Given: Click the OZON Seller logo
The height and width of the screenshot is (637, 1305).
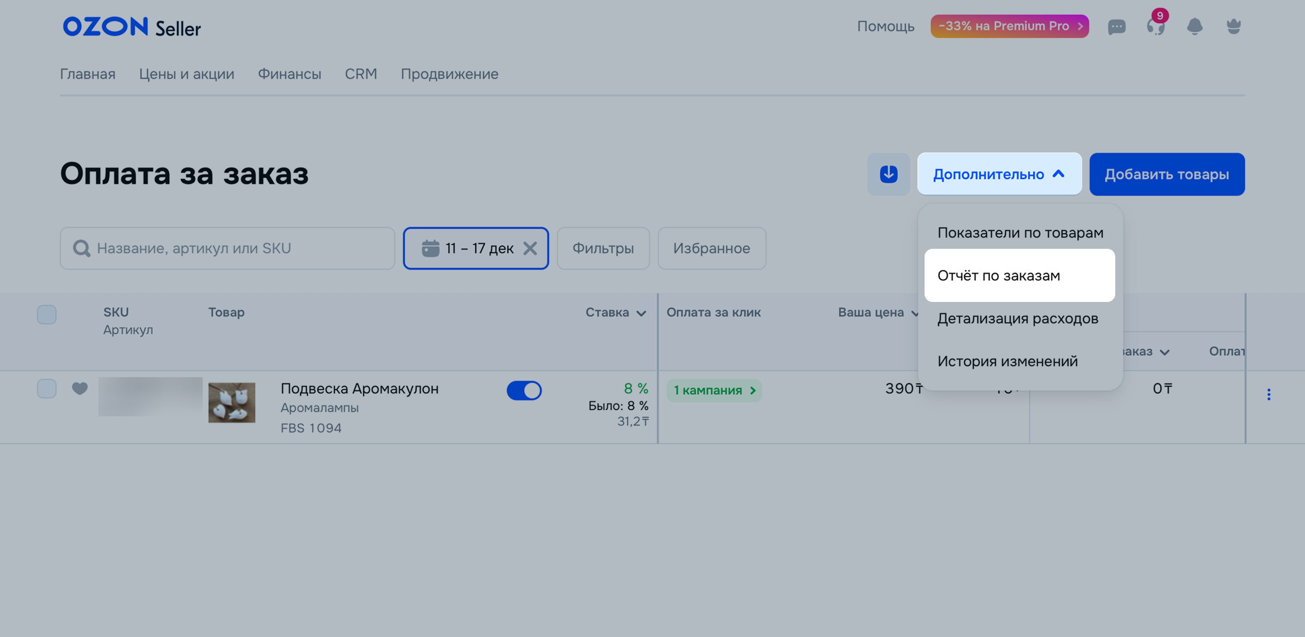Looking at the screenshot, I should click(132, 27).
